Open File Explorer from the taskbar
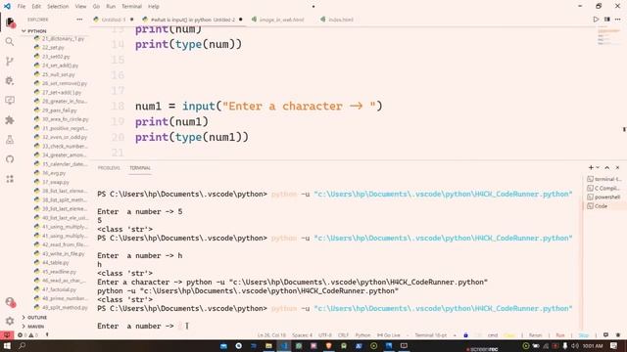Screen dimensions: 627x352 [268, 345]
